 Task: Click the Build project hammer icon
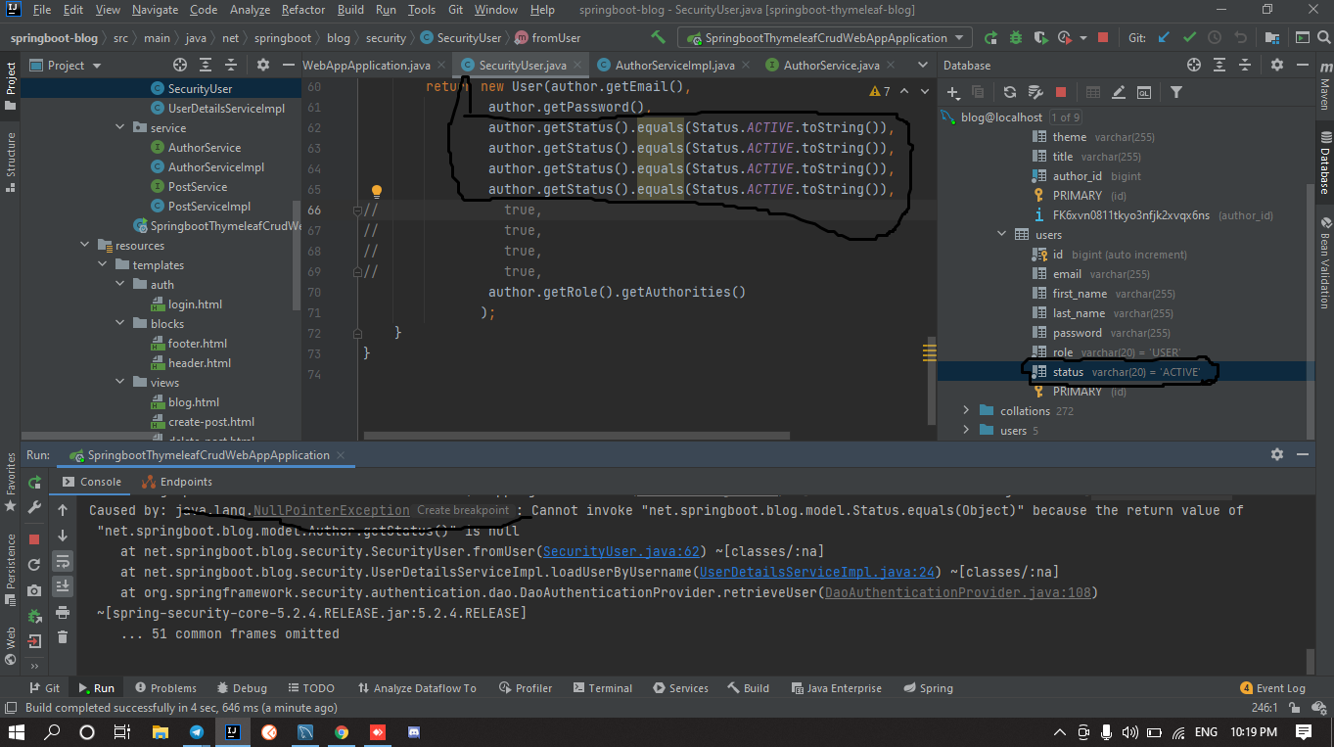coord(659,38)
